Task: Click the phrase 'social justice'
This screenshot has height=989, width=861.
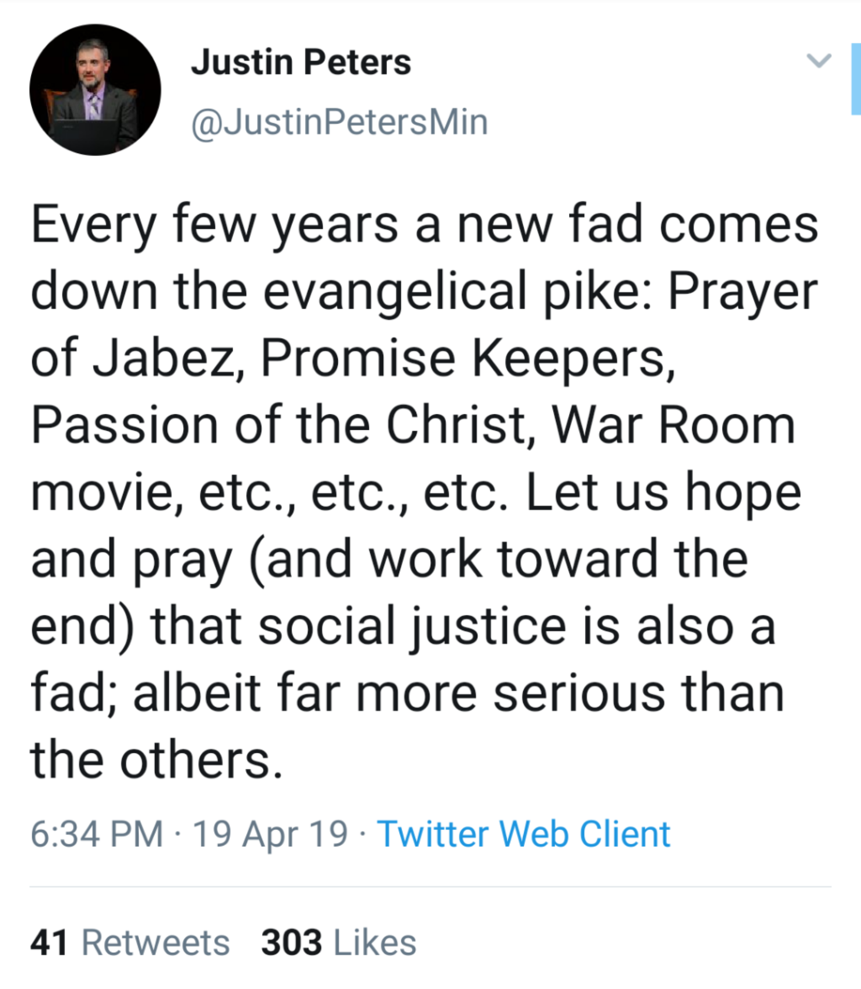Action: (412, 626)
